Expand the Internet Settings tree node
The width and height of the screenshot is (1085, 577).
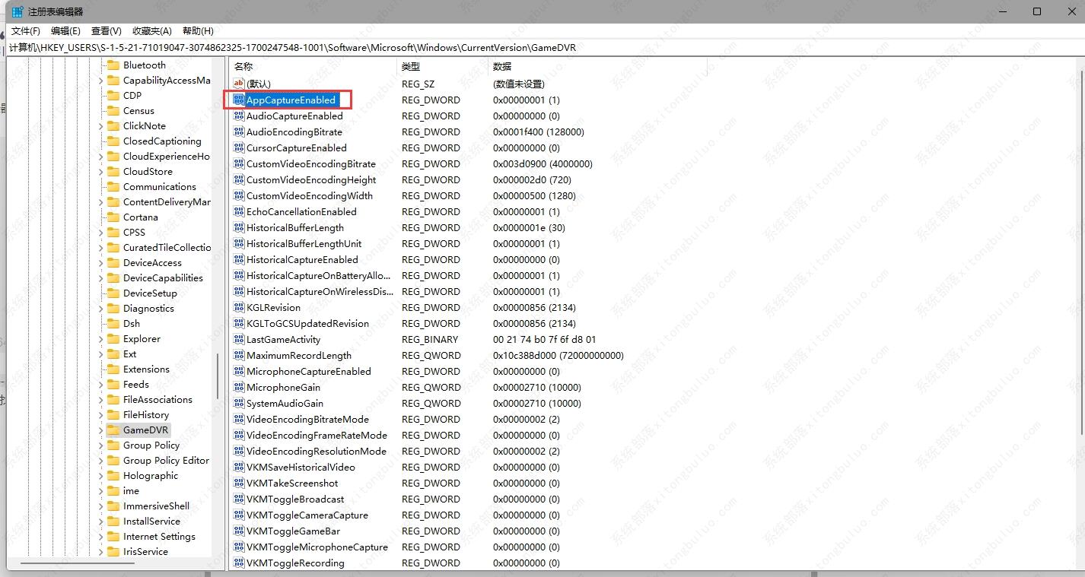(100, 537)
